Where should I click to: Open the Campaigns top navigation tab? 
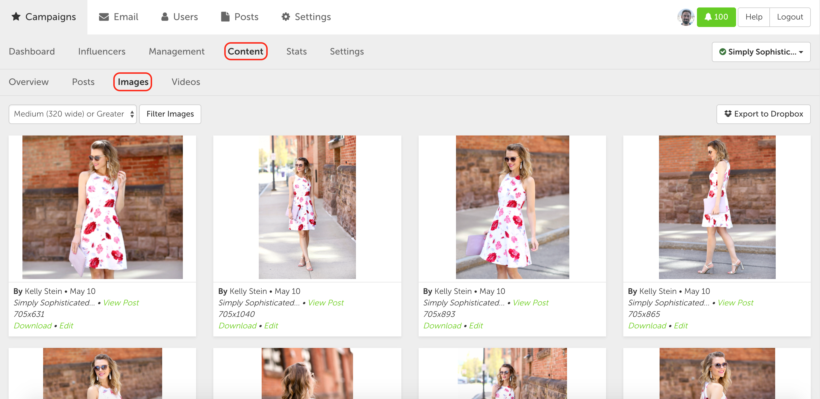tap(44, 17)
